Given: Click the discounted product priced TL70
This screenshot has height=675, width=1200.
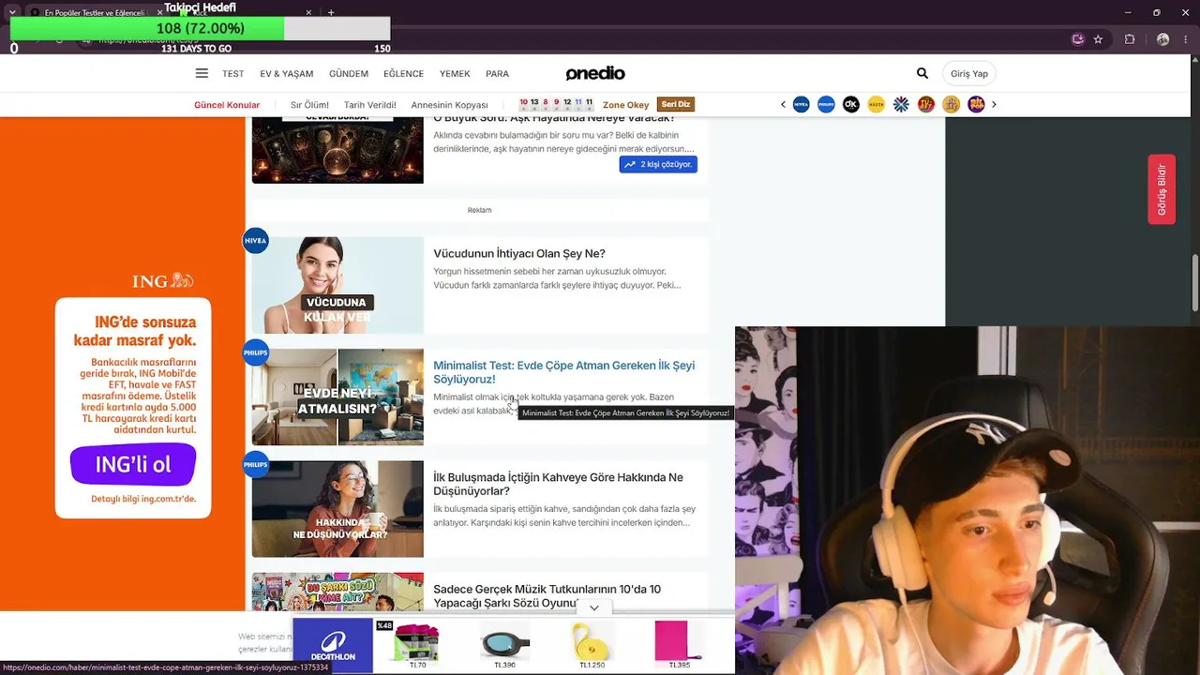Looking at the screenshot, I should click(x=417, y=644).
